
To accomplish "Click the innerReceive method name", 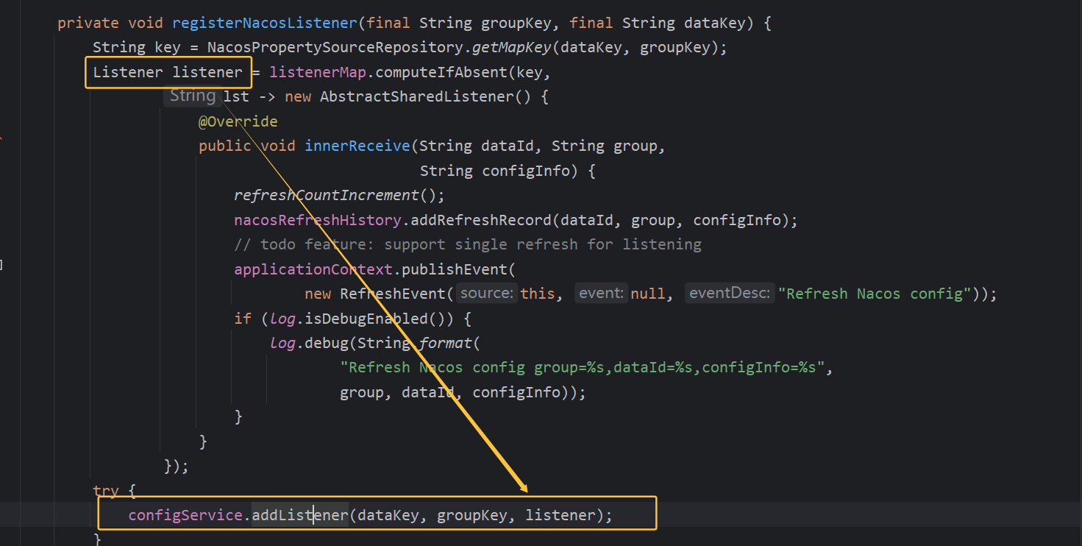I will click(357, 146).
